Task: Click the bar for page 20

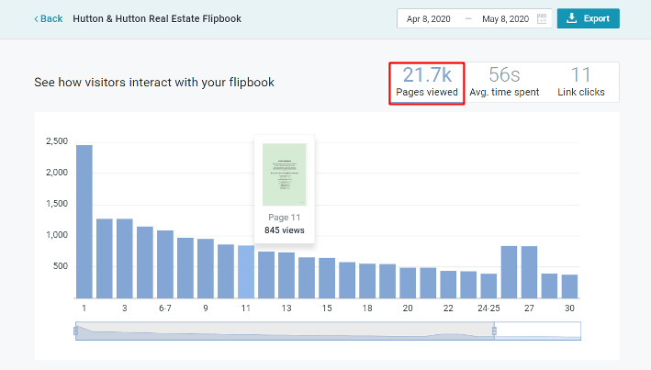Action: (408, 283)
